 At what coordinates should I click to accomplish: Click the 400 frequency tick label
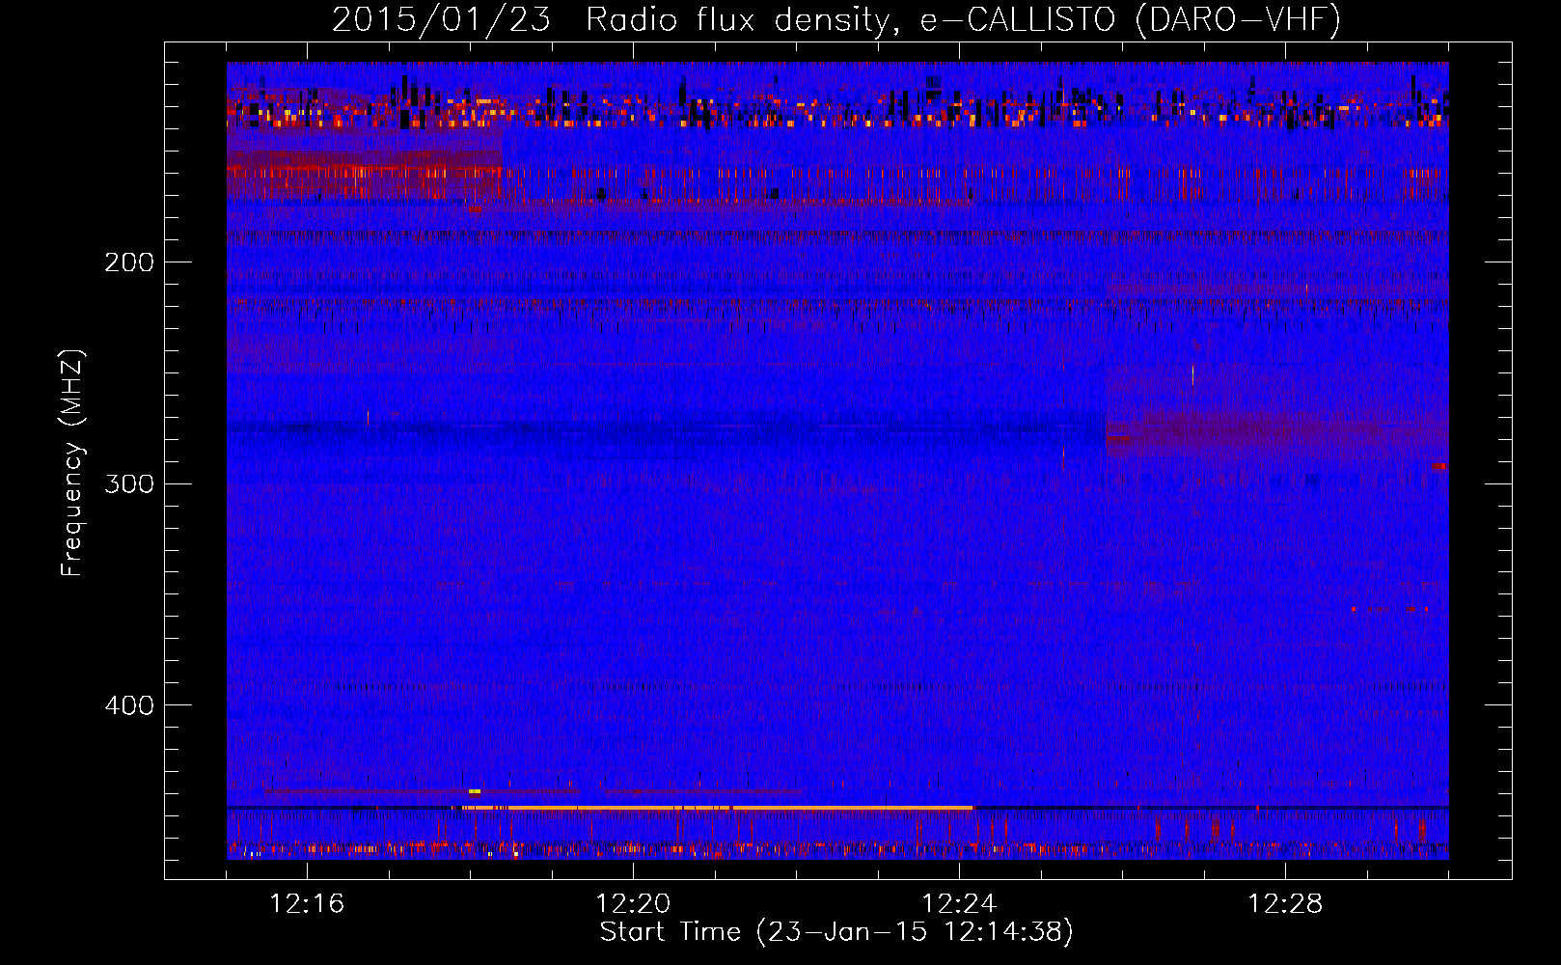[x=129, y=705]
